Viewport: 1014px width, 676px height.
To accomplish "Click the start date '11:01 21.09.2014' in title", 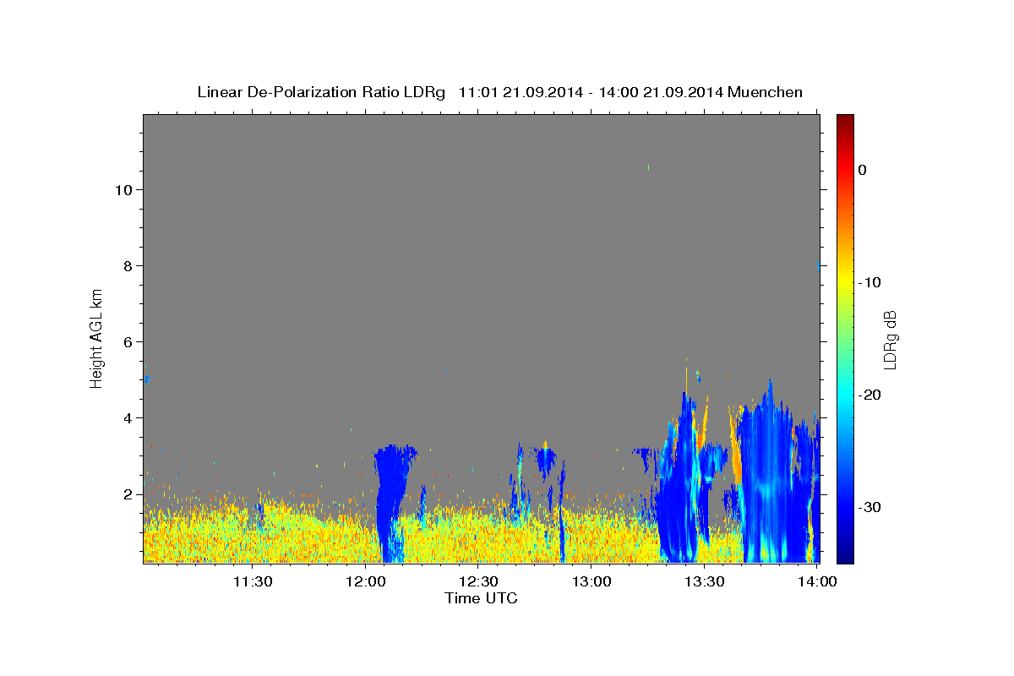I will pos(521,92).
